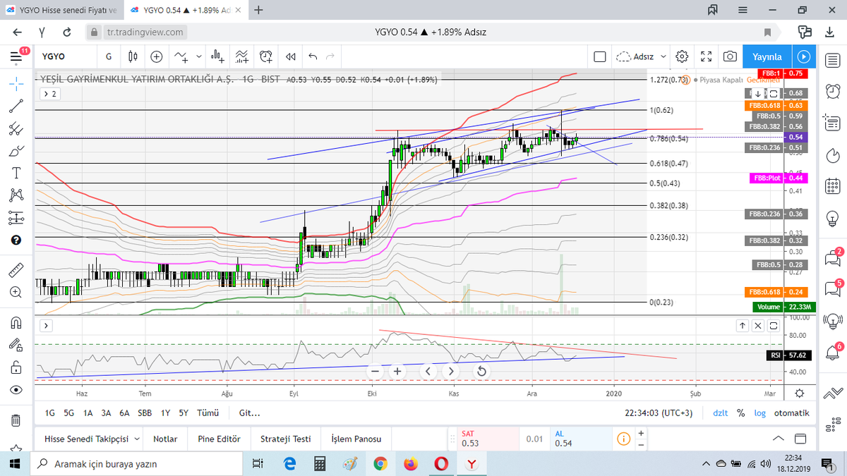Toggle percent scale mode
847x476 pixels.
[x=741, y=413]
